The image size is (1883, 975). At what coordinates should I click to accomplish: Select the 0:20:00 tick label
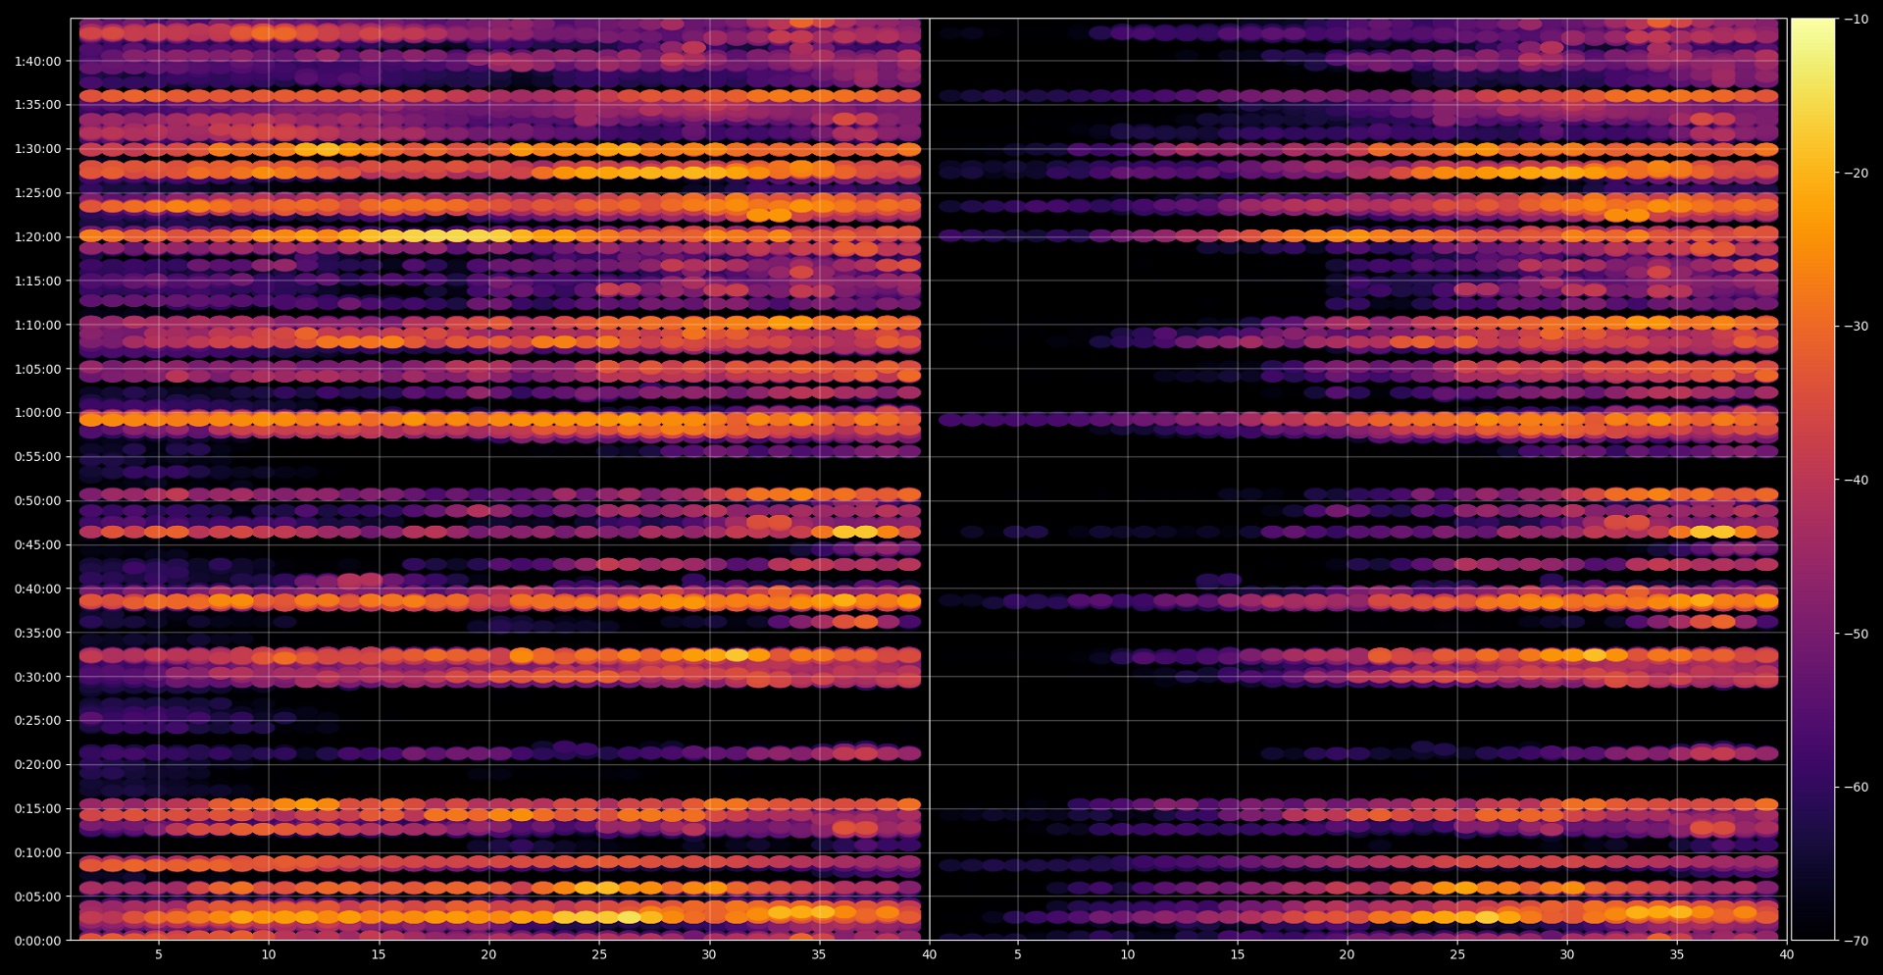point(37,764)
